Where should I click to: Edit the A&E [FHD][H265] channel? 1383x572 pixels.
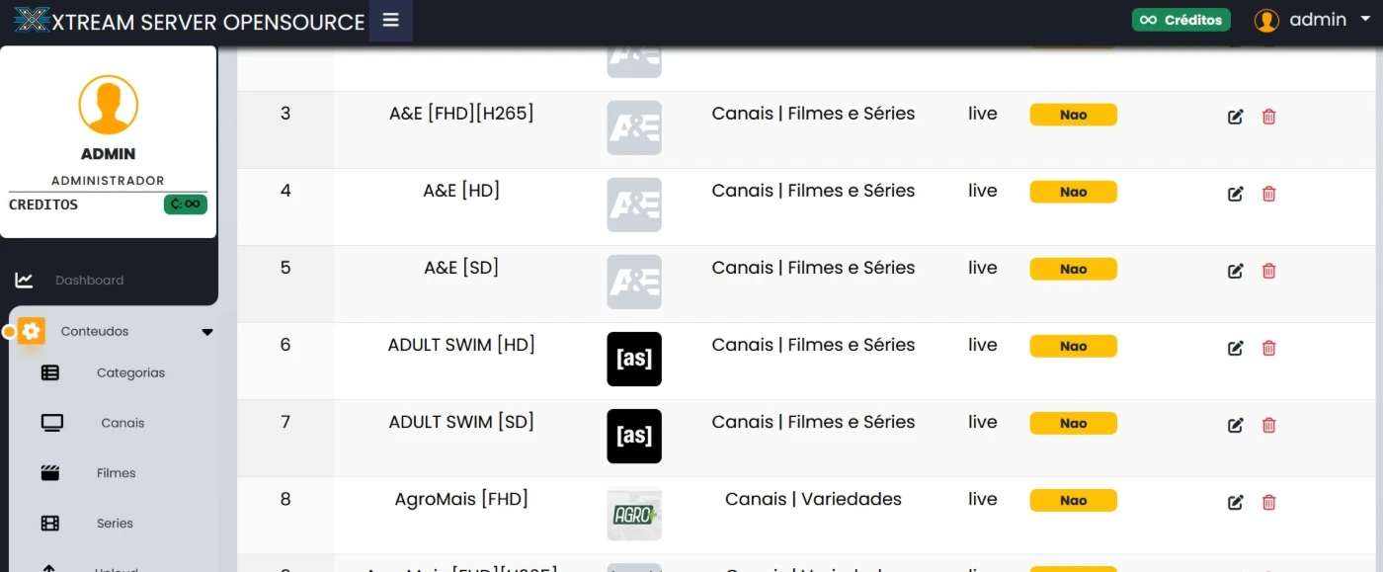pos(1235,117)
